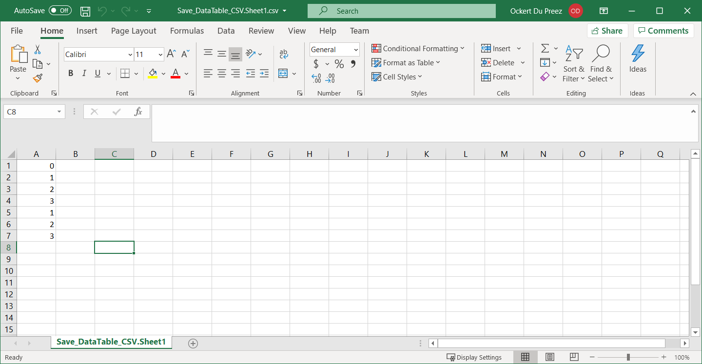Click the Undo arrow in title bar
This screenshot has width=702, height=364.
pos(102,11)
